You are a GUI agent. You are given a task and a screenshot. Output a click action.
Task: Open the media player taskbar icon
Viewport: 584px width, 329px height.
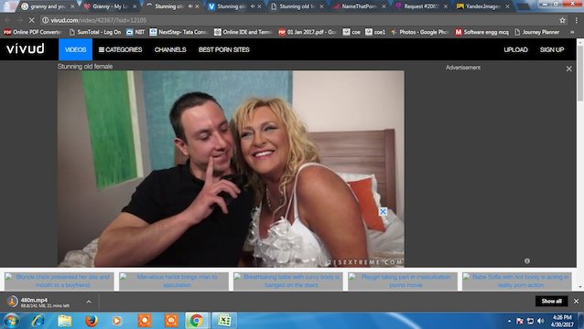click(116, 321)
